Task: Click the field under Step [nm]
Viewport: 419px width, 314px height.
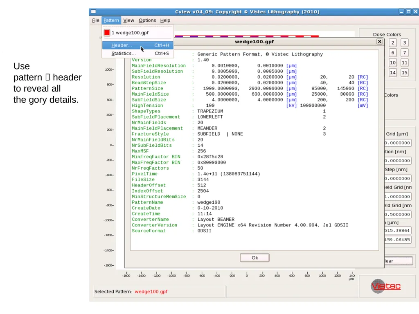Action: (398, 178)
